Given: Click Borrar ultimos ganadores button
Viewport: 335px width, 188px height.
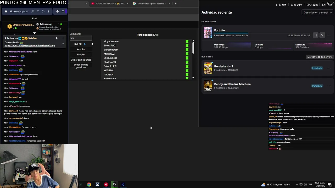Looking at the screenshot, I should 81,66.
